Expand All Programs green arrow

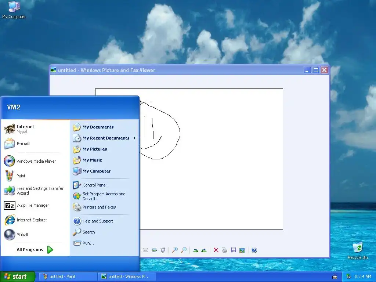pyautogui.click(x=50, y=250)
